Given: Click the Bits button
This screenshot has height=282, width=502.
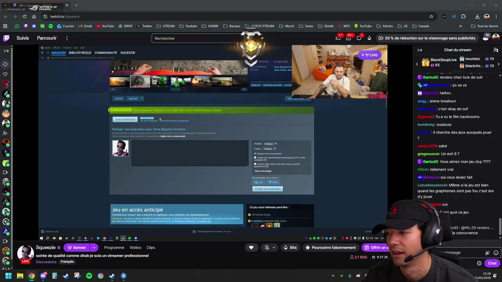Looking at the screenshot, I should point(290,248).
